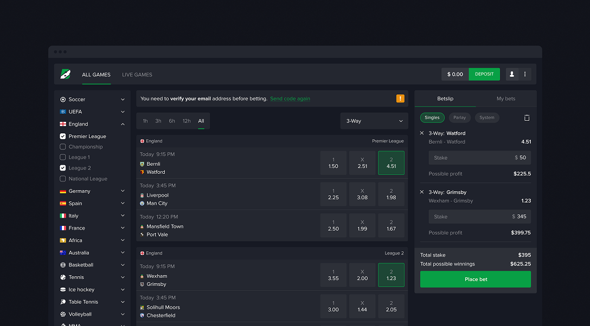Switch to the Live Games tab
The height and width of the screenshot is (326, 590).
point(137,75)
